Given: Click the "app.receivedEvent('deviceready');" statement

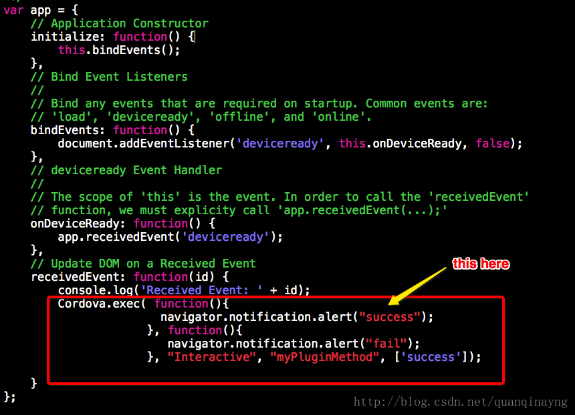Looking at the screenshot, I should click(170, 237).
